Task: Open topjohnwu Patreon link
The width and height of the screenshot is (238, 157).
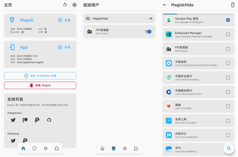Action: 25,120
